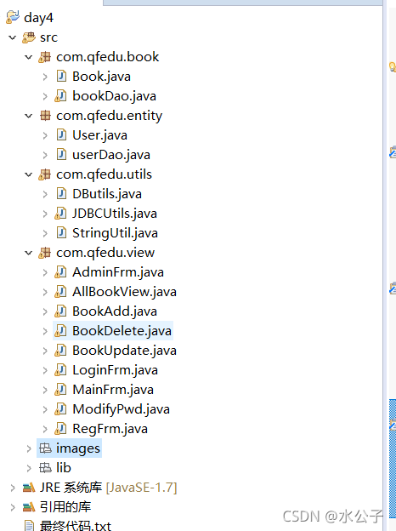Select LoginFrm.java in the tree
This screenshot has height=531, width=396.
tap(115, 370)
